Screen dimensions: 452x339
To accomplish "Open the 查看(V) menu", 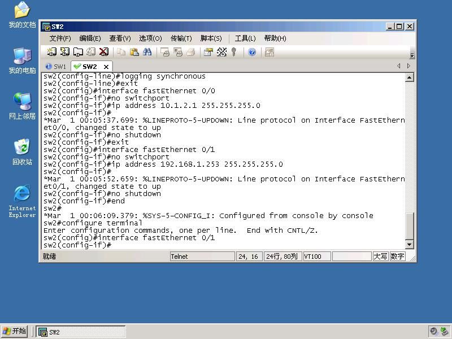I will tap(120, 38).
